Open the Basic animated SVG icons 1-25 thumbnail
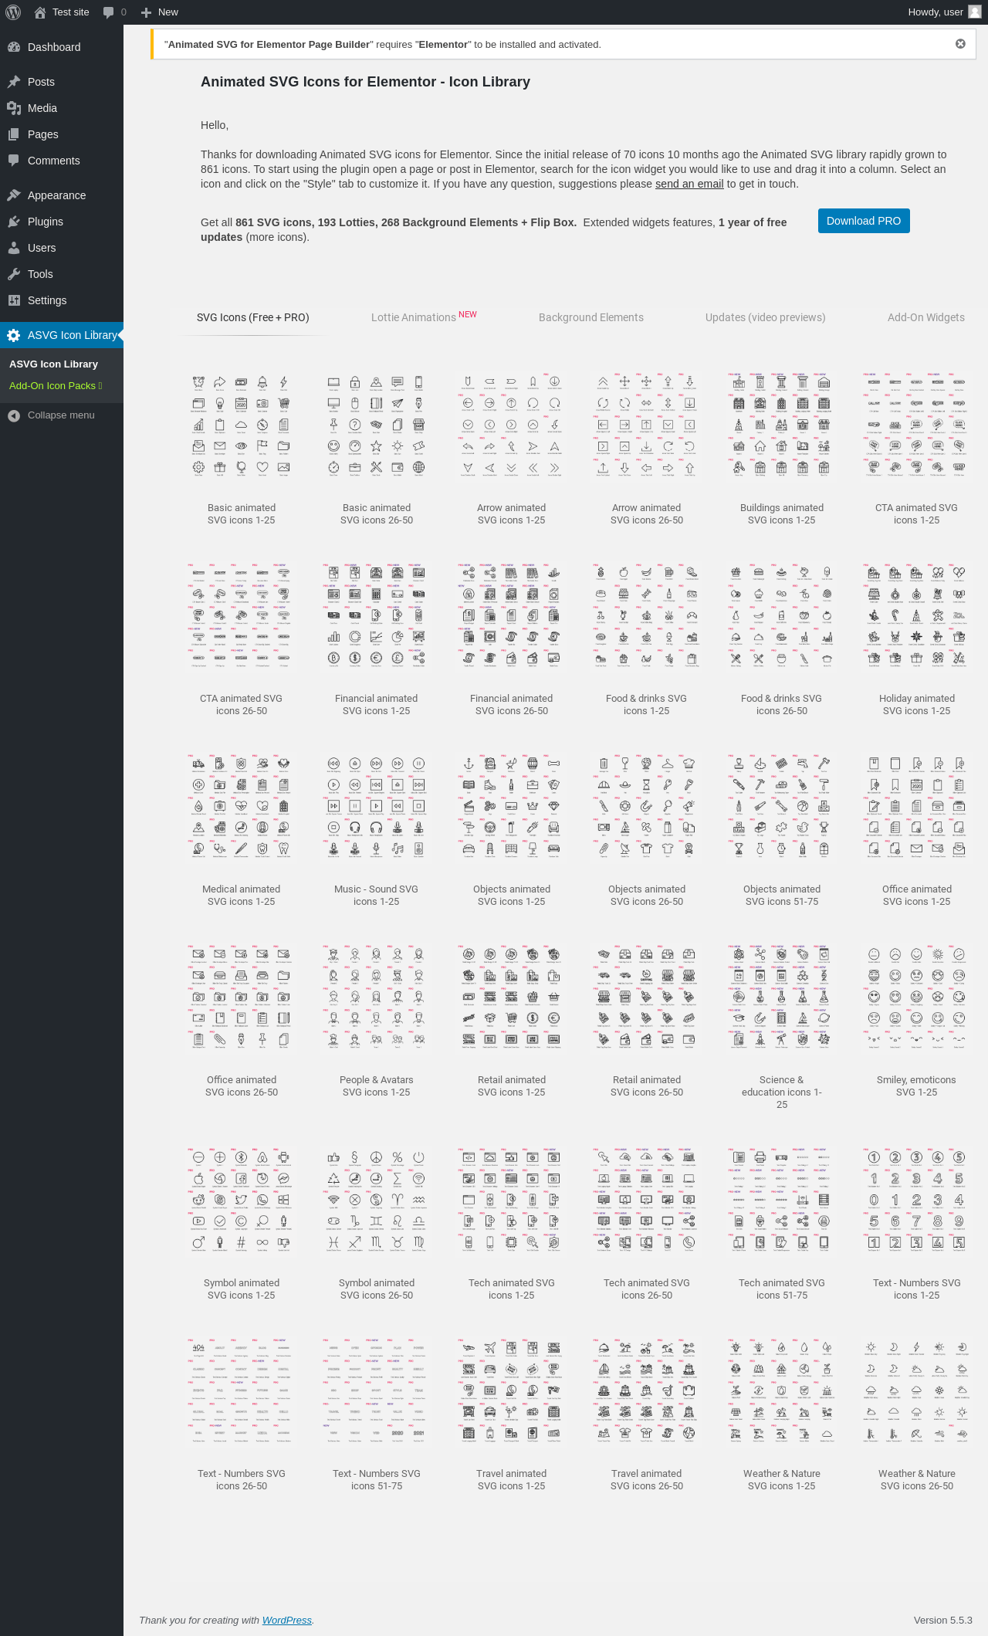Image resolution: width=988 pixels, height=1636 pixels. point(242,425)
